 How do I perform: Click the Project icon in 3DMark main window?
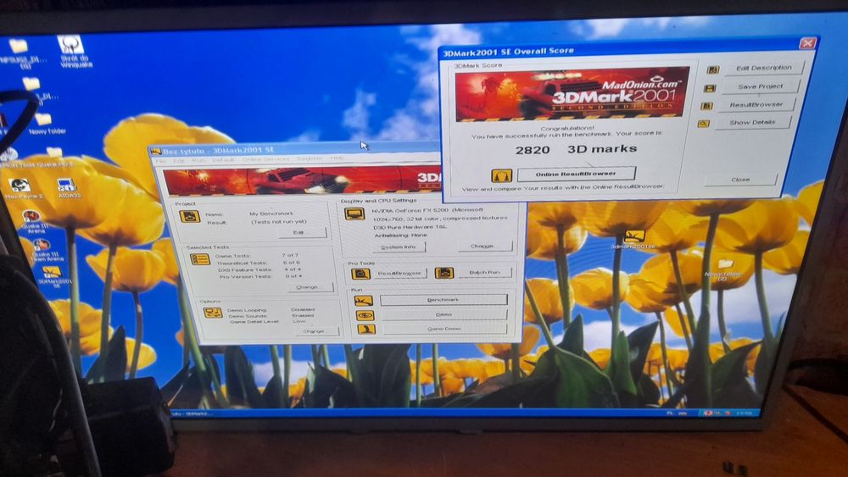[189, 217]
